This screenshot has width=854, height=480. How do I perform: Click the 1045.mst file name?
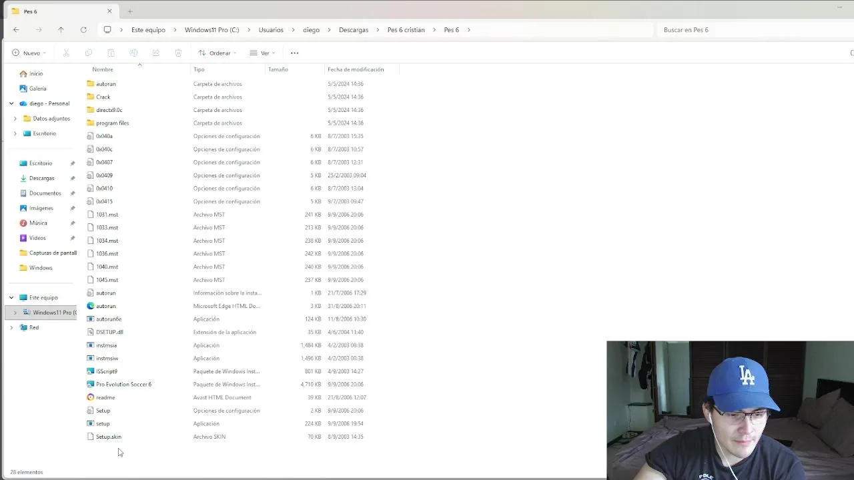107,280
